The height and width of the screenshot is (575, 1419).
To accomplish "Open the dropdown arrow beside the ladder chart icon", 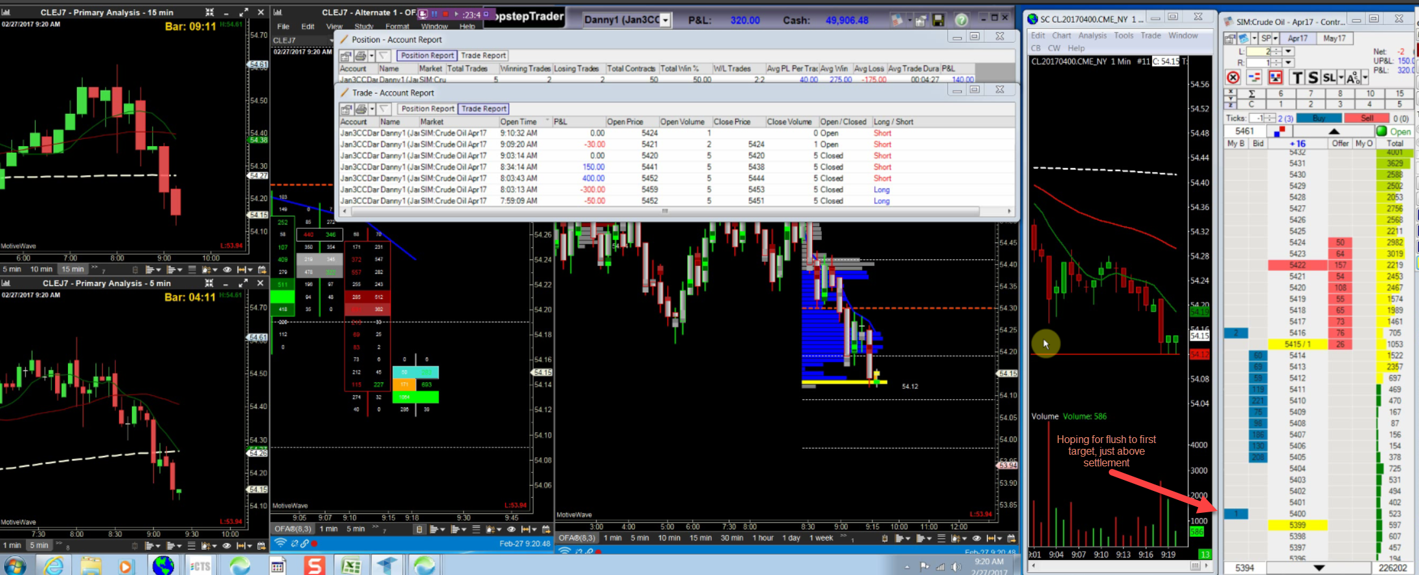I will [1253, 38].
